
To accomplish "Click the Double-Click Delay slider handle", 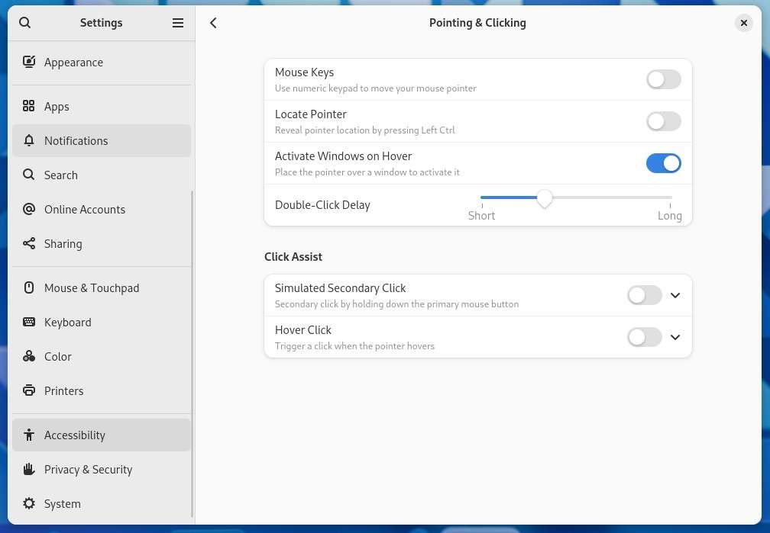I will click(x=544, y=198).
